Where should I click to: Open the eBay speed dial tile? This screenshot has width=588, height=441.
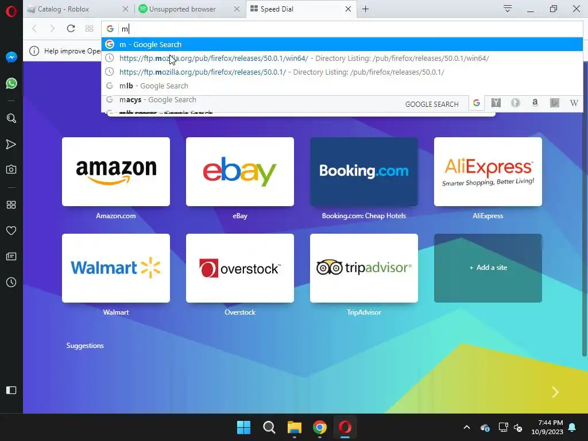(x=240, y=172)
